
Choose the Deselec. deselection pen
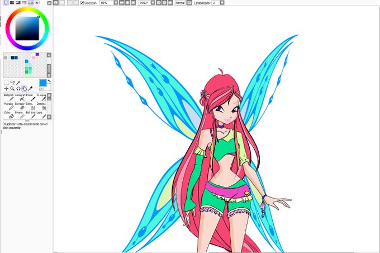41,106
